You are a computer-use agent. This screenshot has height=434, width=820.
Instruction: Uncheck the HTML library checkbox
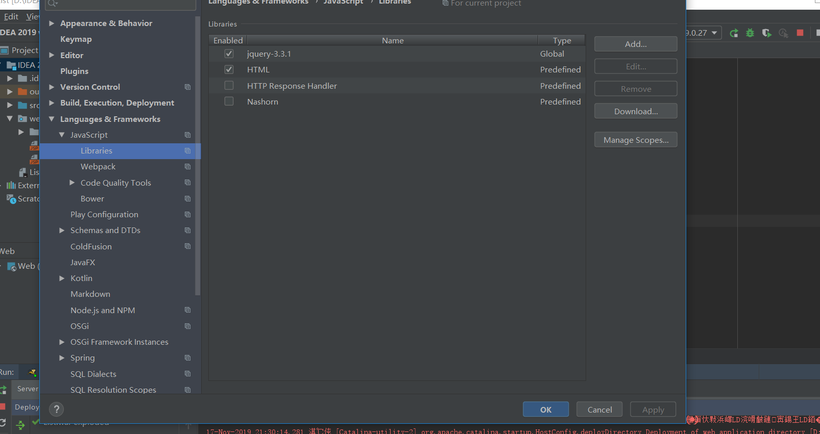[x=229, y=69]
